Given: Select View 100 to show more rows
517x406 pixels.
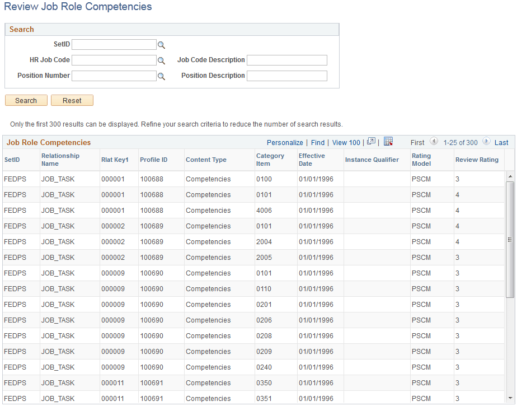Looking at the screenshot, I should (x=346, y=142).
